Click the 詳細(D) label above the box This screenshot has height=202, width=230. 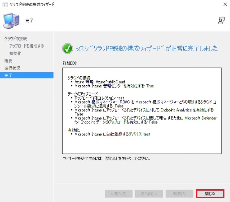pos(68,63)
